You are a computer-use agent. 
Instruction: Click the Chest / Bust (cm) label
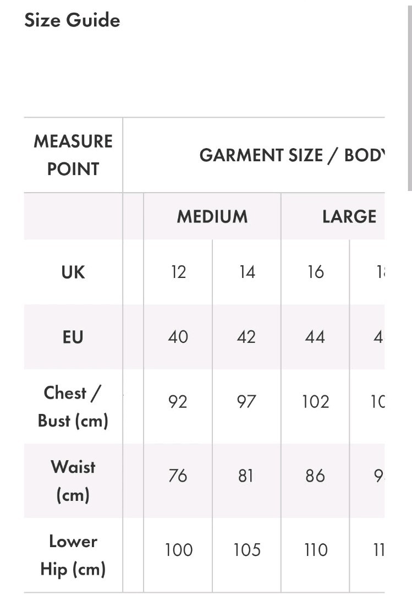[x=73, y=406]
